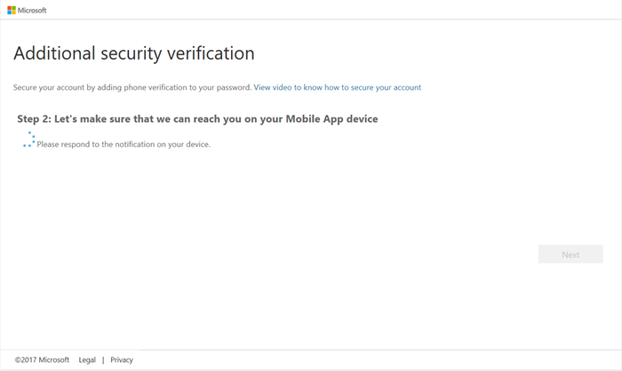
Task: Click the words "your password." in description
Action: tap(226, 87)
